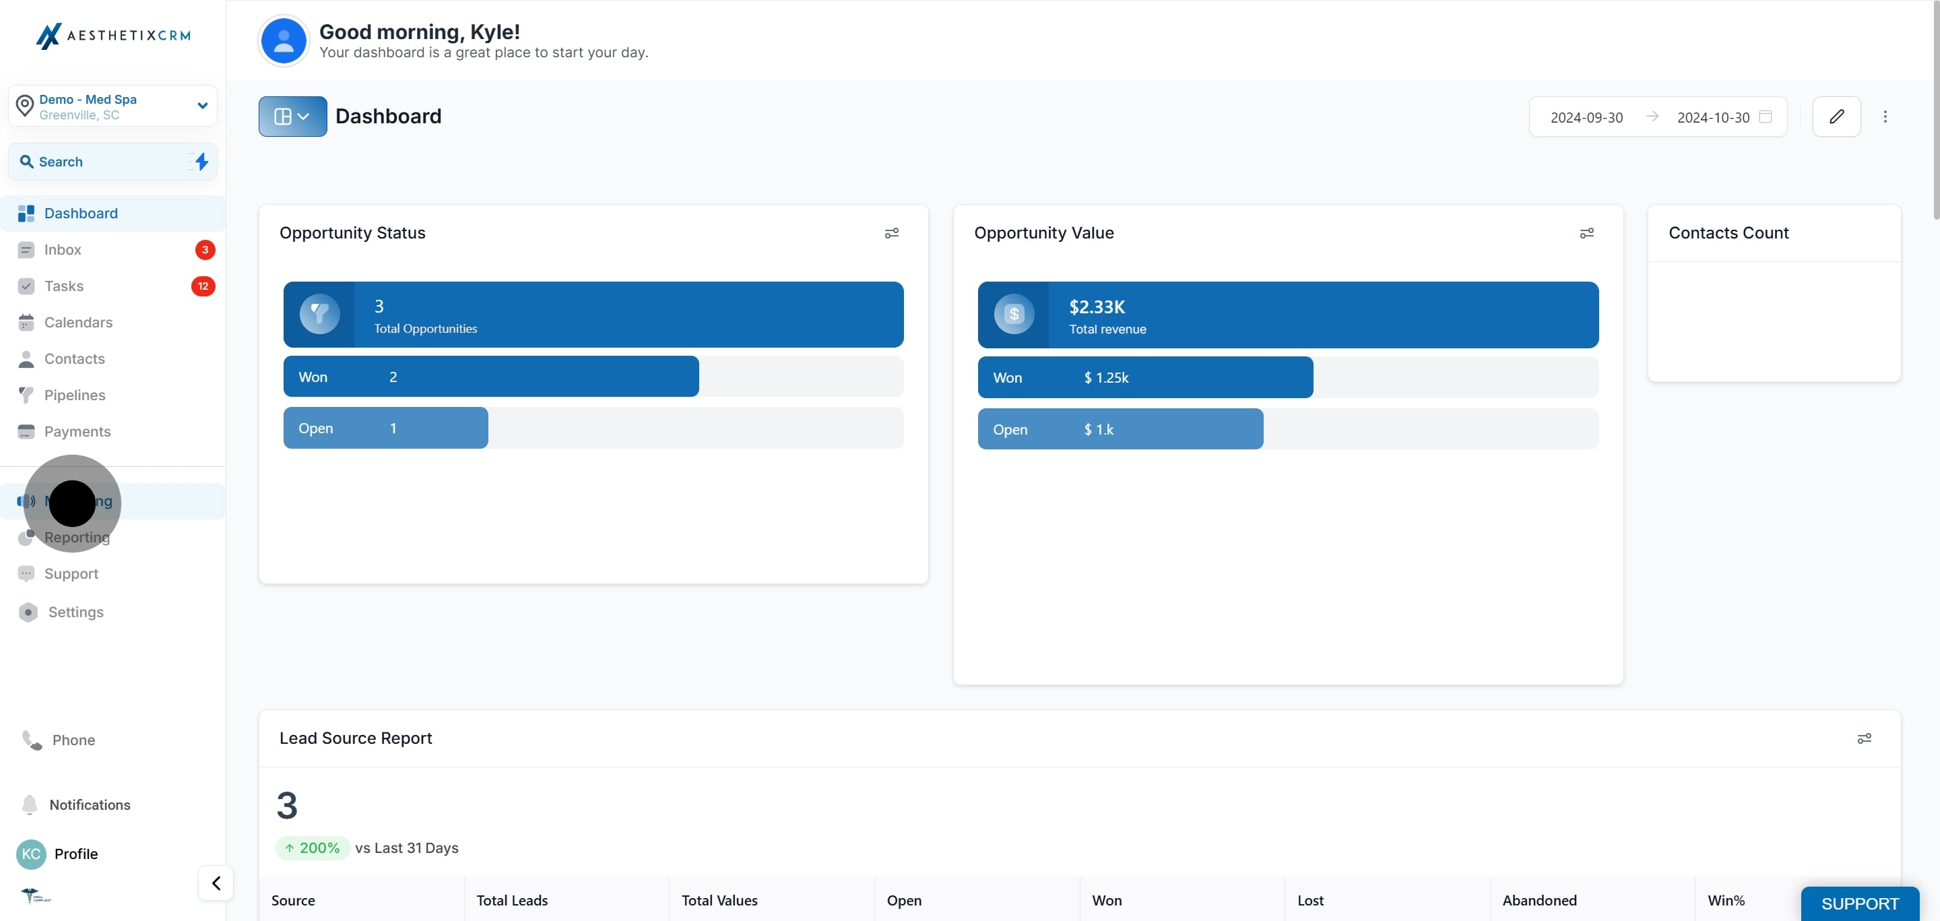Image resolution: width=1940 pixels, height=921 pixels.
Task: Open the Inbox menu item
Action: point(63,250)
